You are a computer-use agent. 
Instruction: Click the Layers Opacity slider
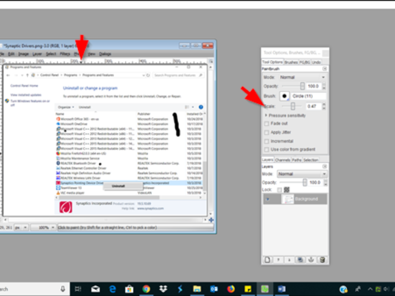[293, 182]
